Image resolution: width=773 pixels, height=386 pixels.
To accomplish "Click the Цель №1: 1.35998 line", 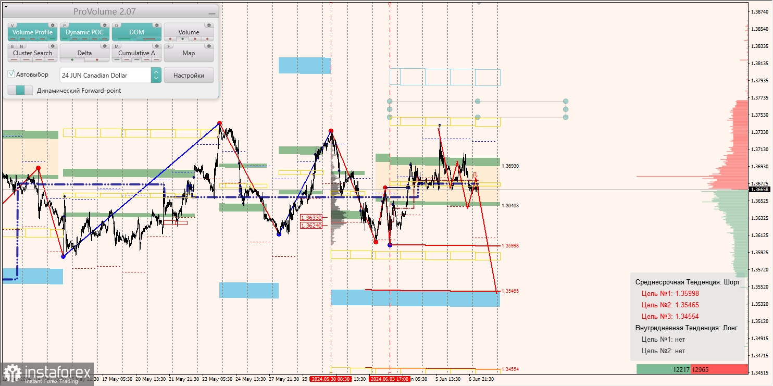I will [670, 294].
